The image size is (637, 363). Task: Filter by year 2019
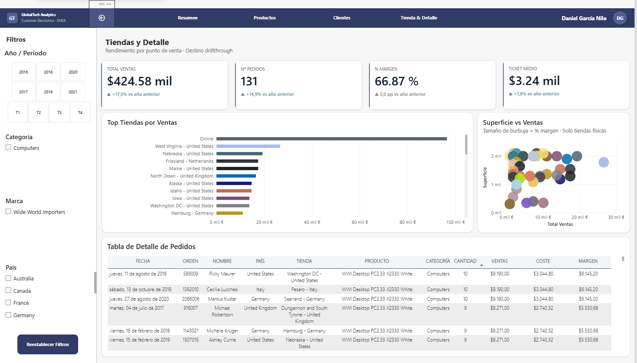[x=48, y=92]
